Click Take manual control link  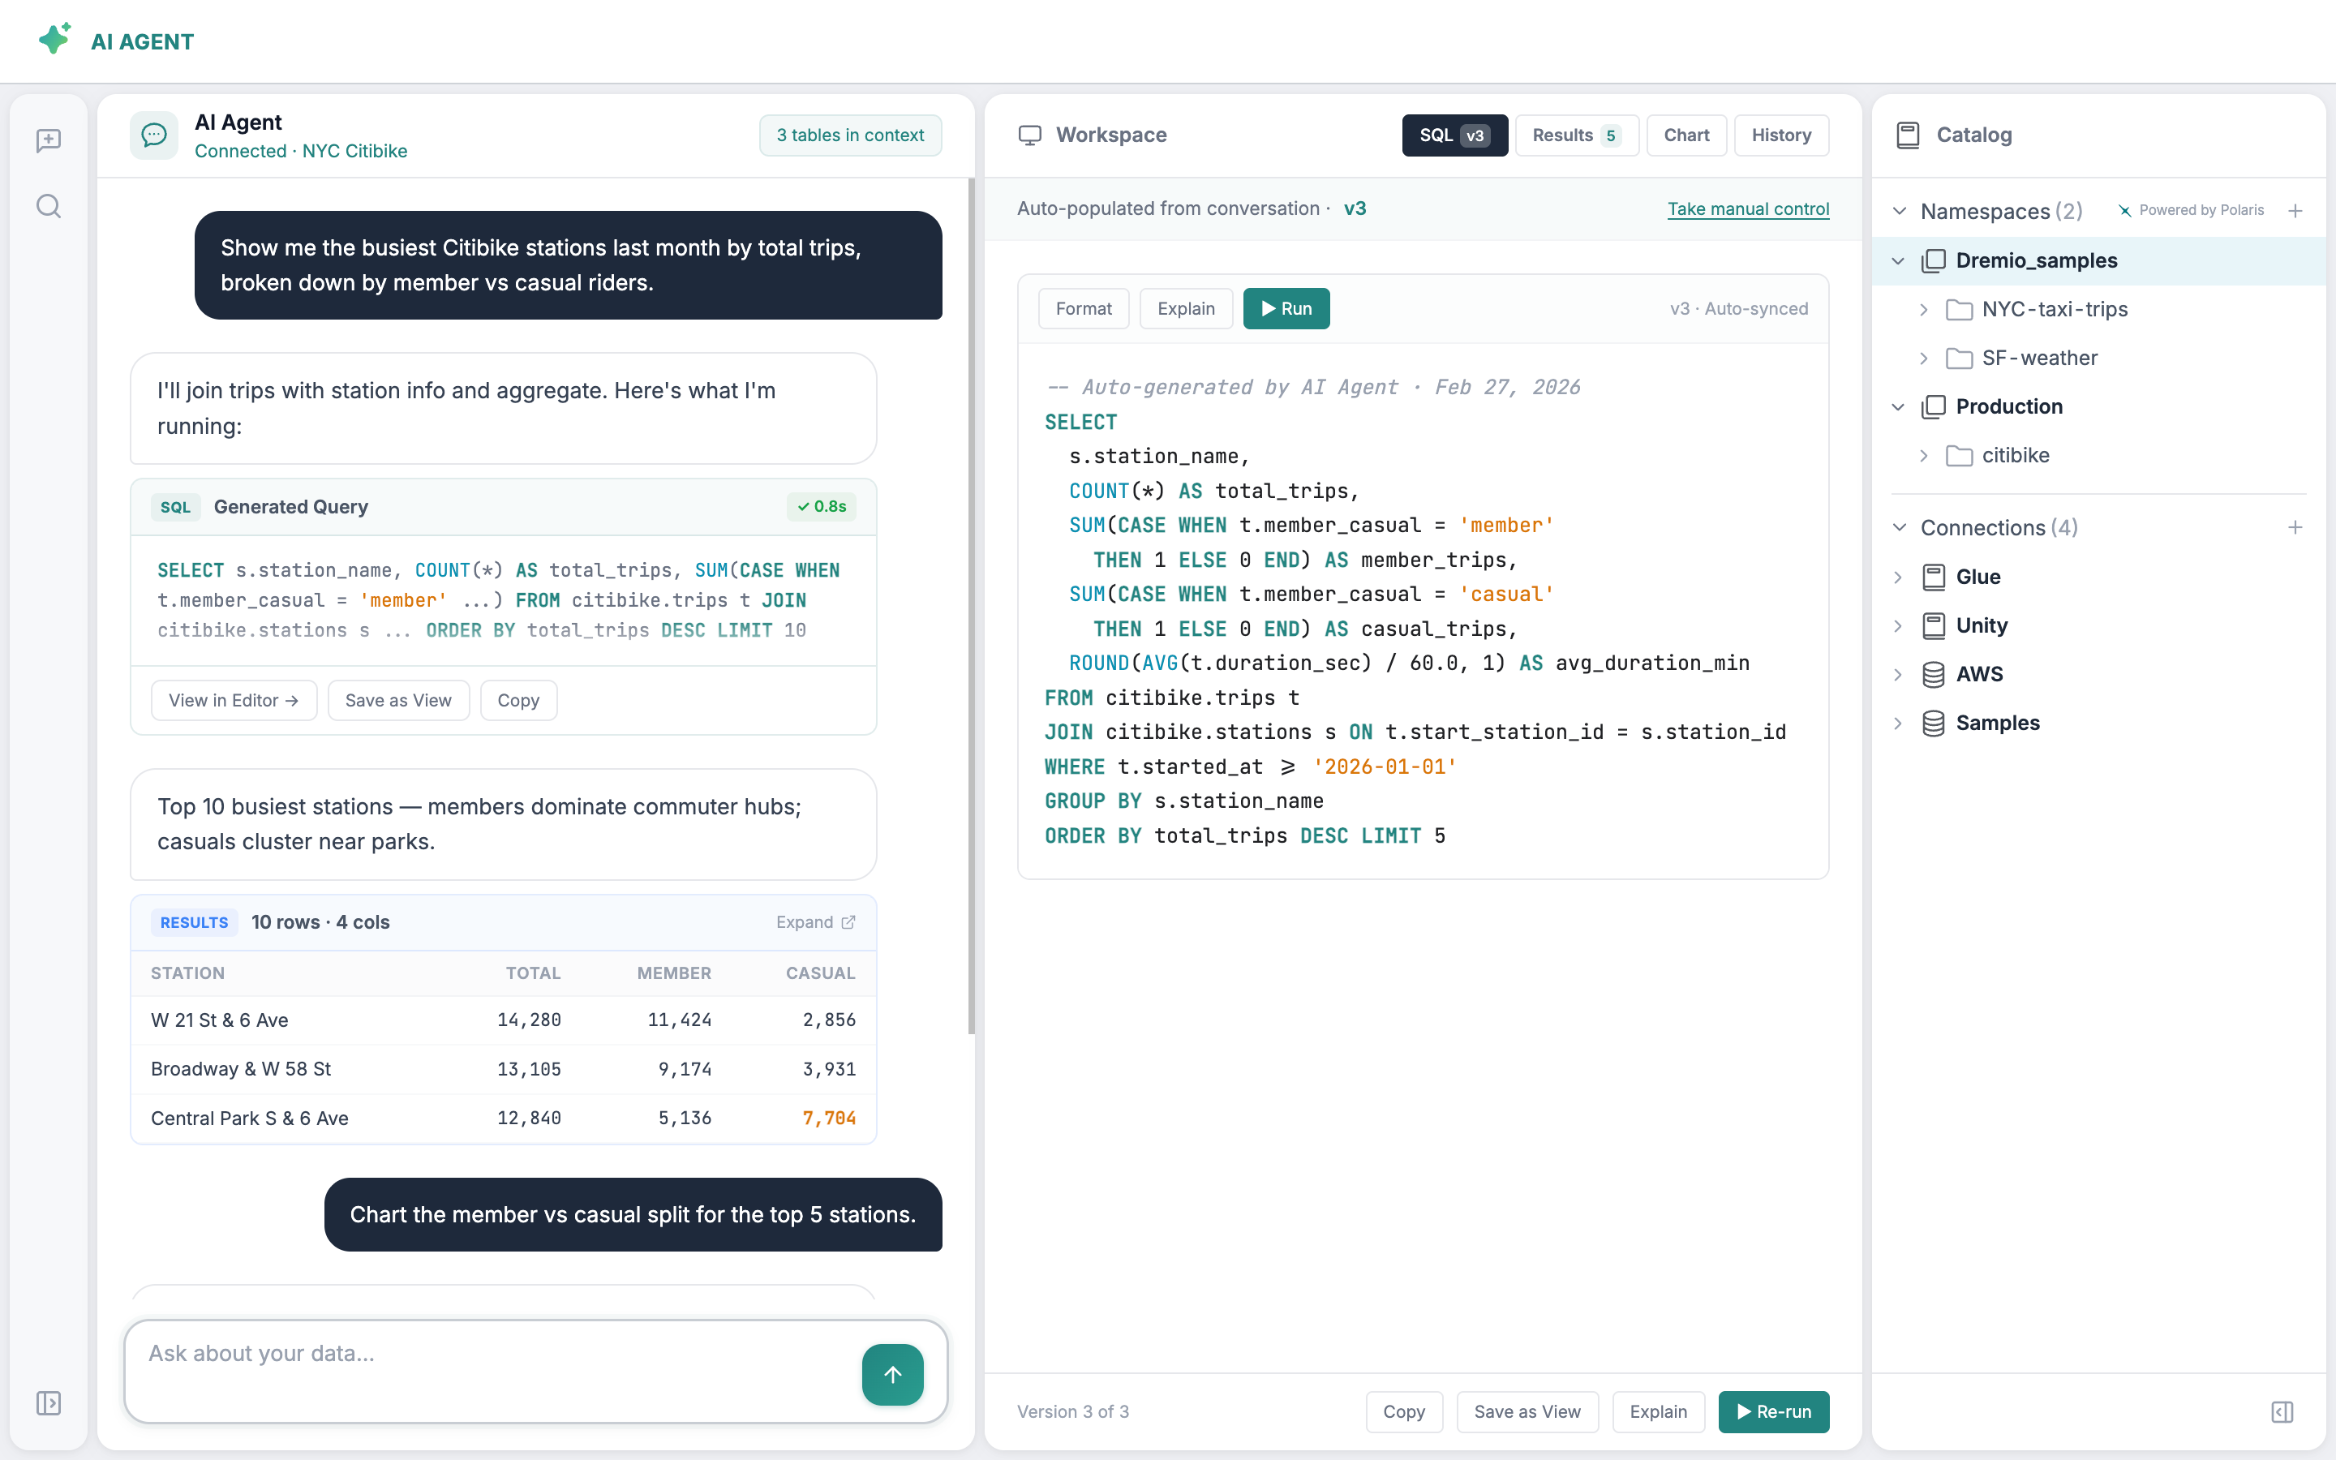1748,208
